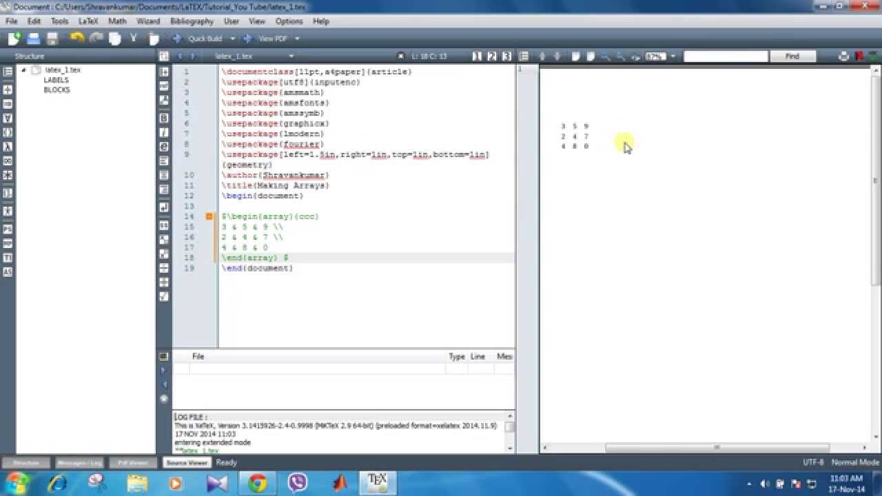Collapse the latex_1.tex tree node
Image resolution: width=882 pixels, height=496 pixels.
24,70
